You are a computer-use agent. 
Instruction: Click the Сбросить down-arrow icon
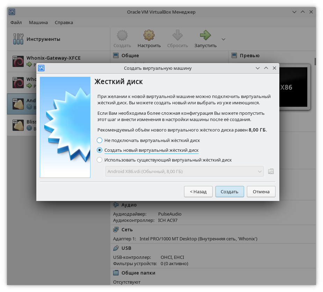click(x=177, y=36)
